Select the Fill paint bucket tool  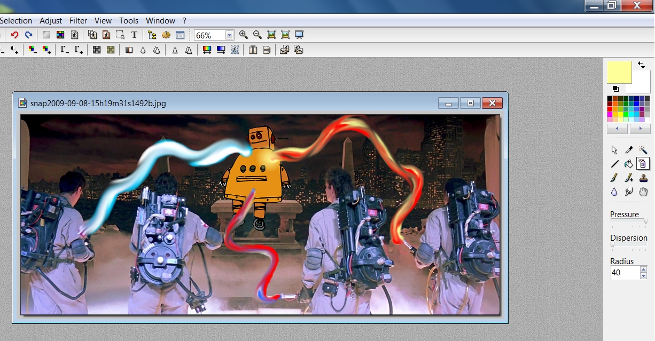629,164
